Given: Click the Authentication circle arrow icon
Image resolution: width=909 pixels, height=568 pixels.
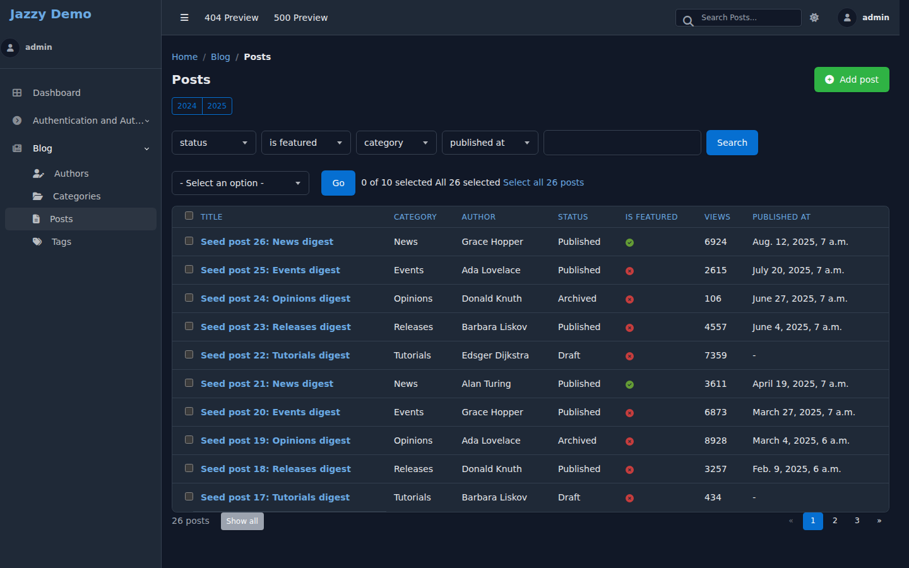Looking at the screenshot, I should 17,121.
